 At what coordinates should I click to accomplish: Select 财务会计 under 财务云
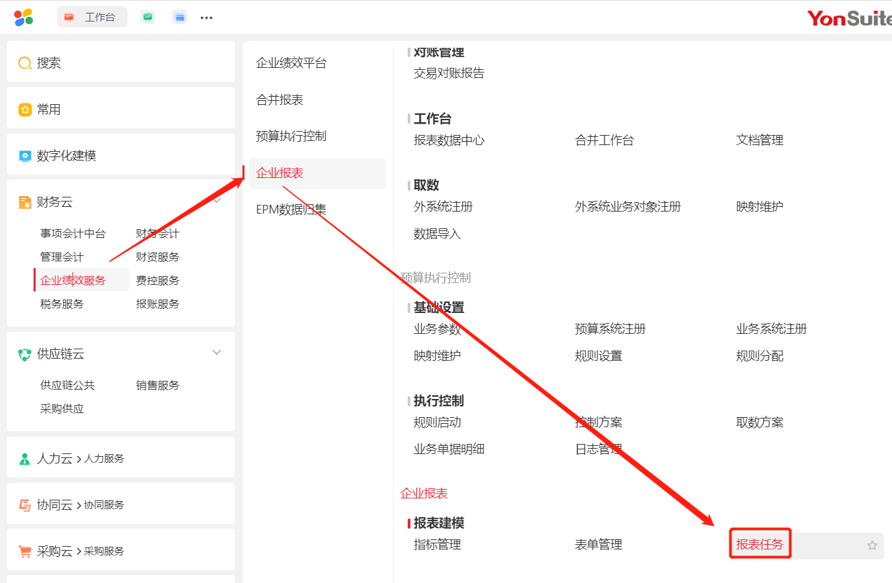(x=158, y=234)
